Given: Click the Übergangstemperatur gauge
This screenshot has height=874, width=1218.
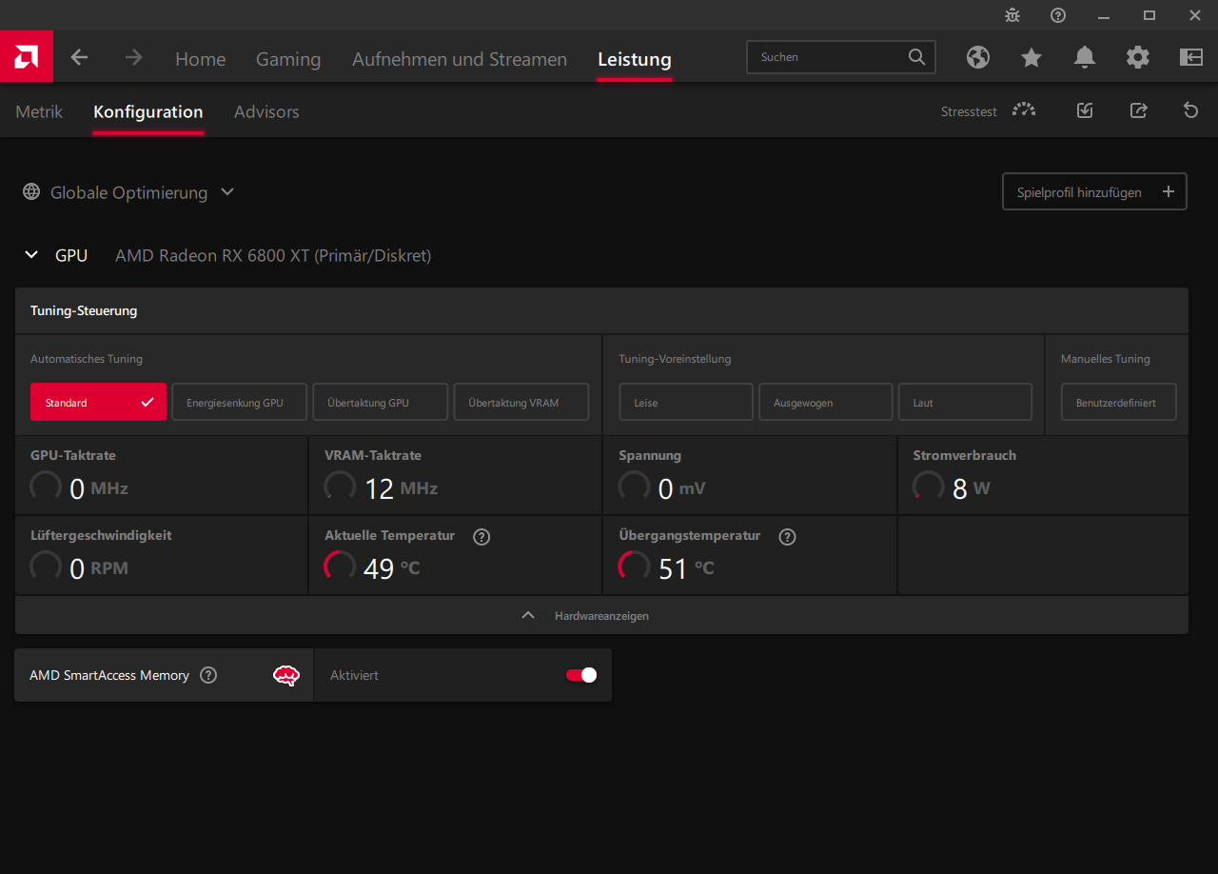Looking at the screenshot, I should point(634,566).
